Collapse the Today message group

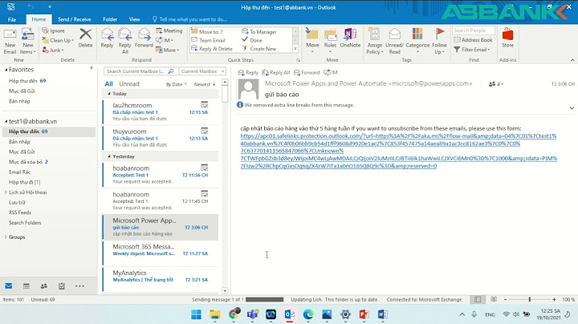coord(109,94)
